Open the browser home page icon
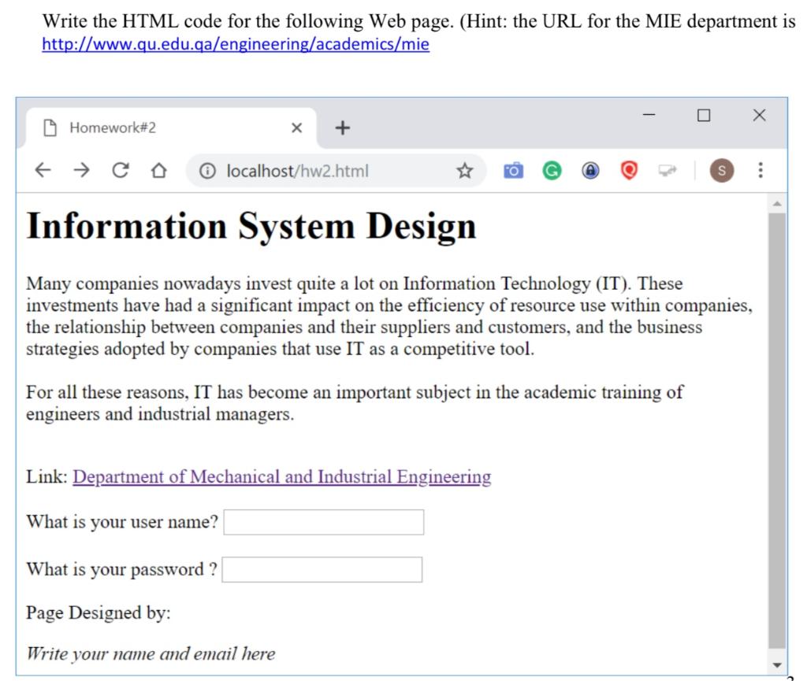This screenshot has width=807, height=681. [159, 170]
